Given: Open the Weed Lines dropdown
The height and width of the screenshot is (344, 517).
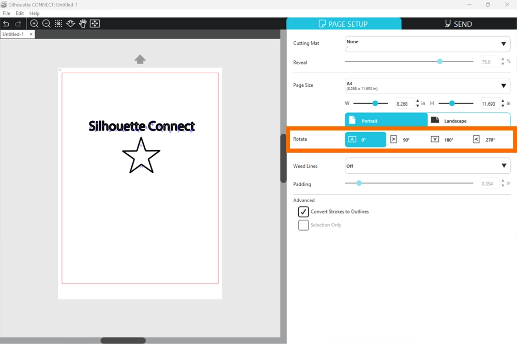Looking at the screenshot, I should (x=427, y=166).
